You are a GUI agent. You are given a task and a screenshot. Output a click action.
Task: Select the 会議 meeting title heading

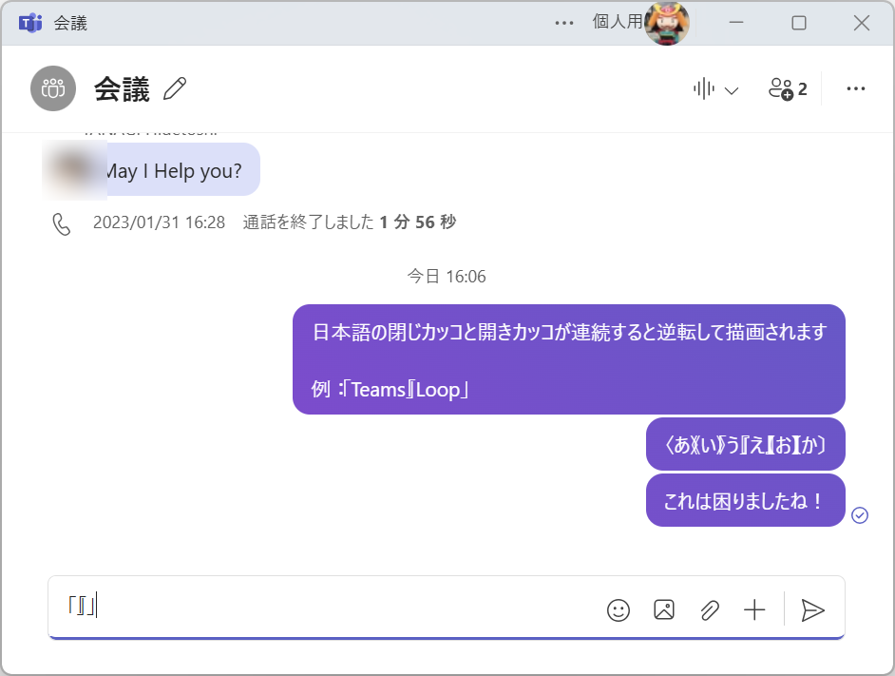tap(122, 88)
